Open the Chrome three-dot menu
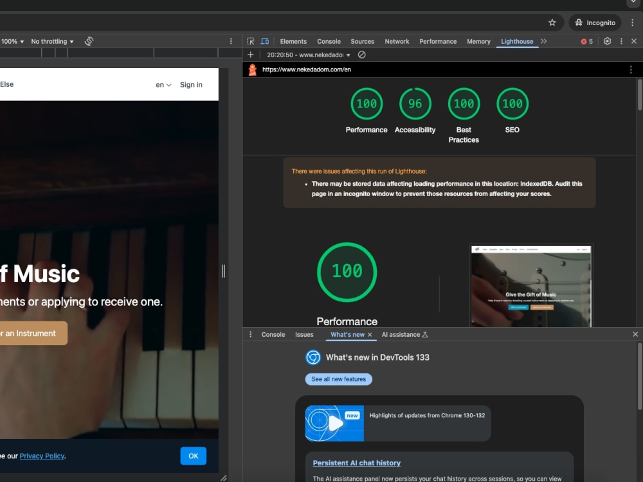This screenshot has width=643, height=482. (632, 22)
